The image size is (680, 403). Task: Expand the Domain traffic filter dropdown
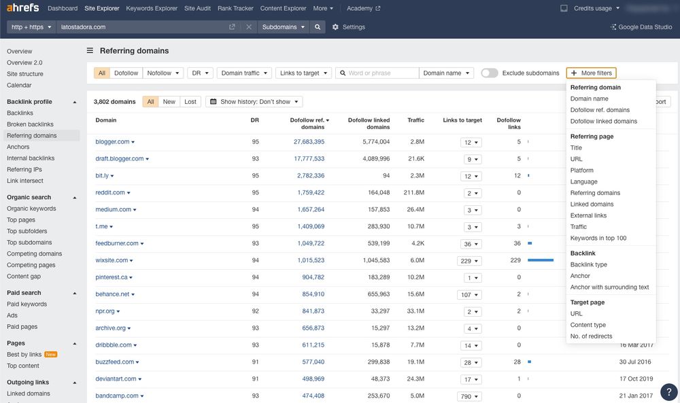245,72
